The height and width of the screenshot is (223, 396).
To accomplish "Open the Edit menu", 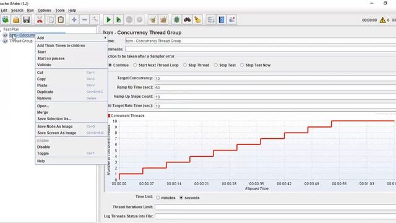I will pos(4,11).
